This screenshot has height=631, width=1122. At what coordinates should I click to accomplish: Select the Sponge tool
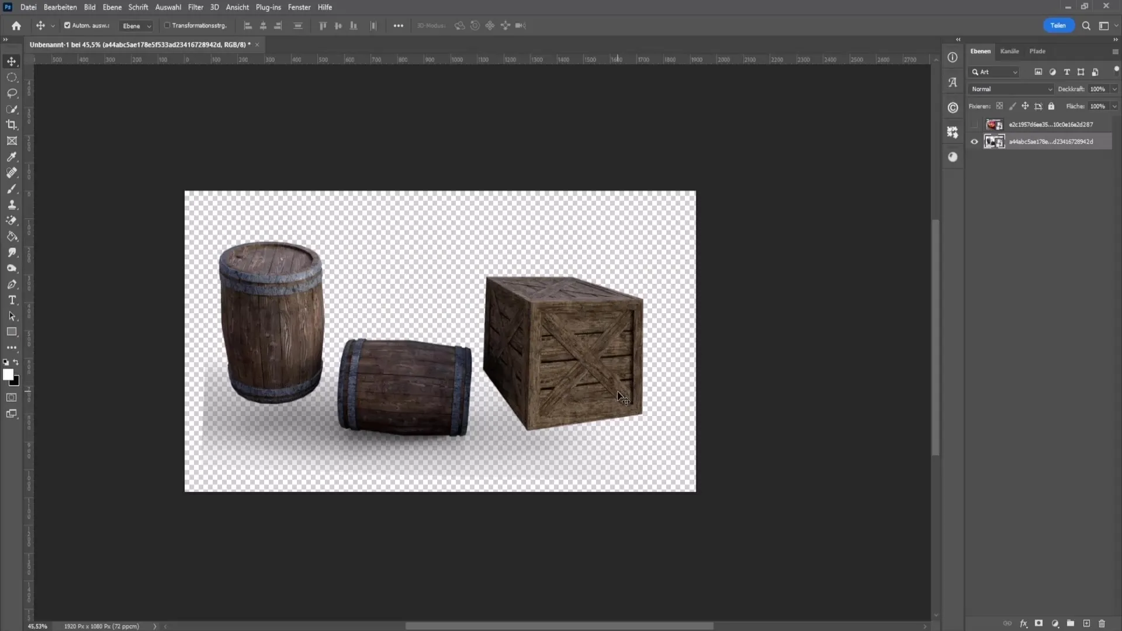(12, 268)
